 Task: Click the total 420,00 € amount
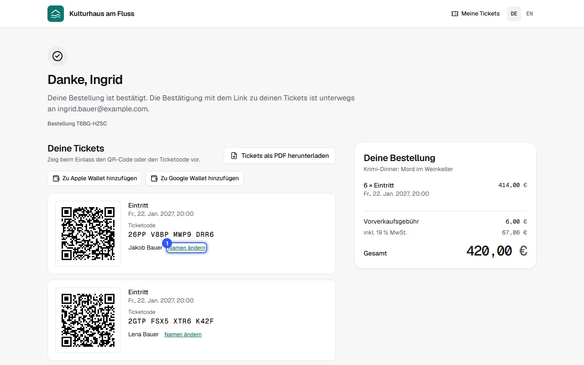tap(496, 251)
